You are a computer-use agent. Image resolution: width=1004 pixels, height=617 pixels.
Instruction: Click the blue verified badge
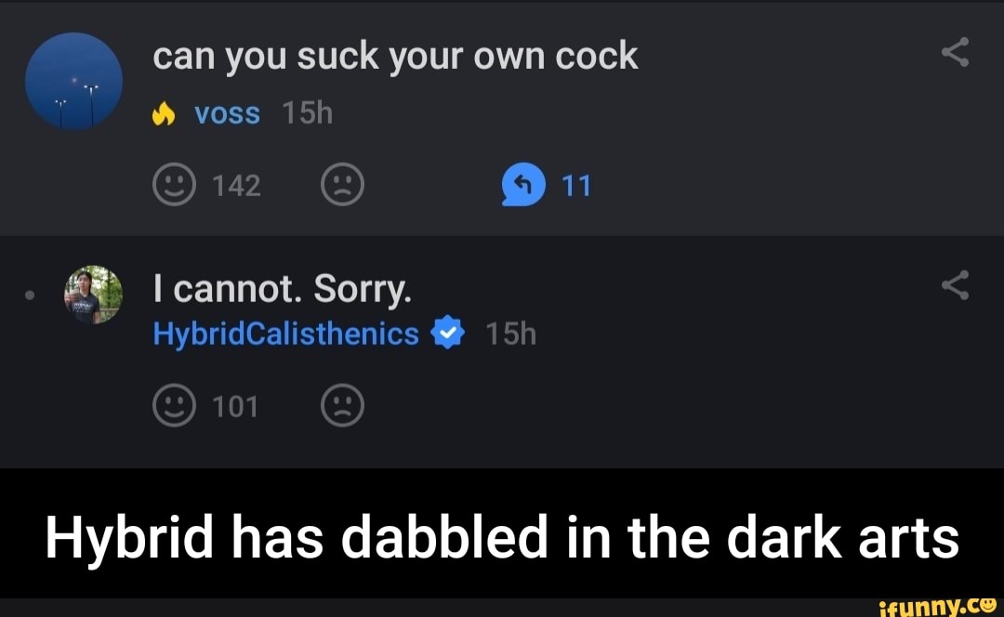tap(448, 332)
